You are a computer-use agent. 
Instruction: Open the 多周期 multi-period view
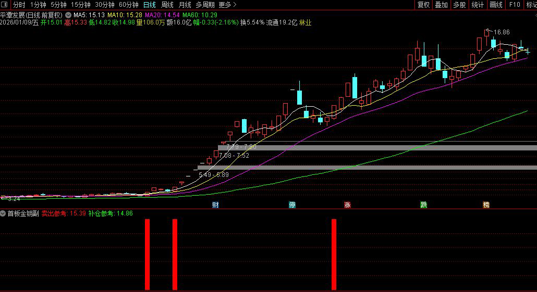click(205, 5)
